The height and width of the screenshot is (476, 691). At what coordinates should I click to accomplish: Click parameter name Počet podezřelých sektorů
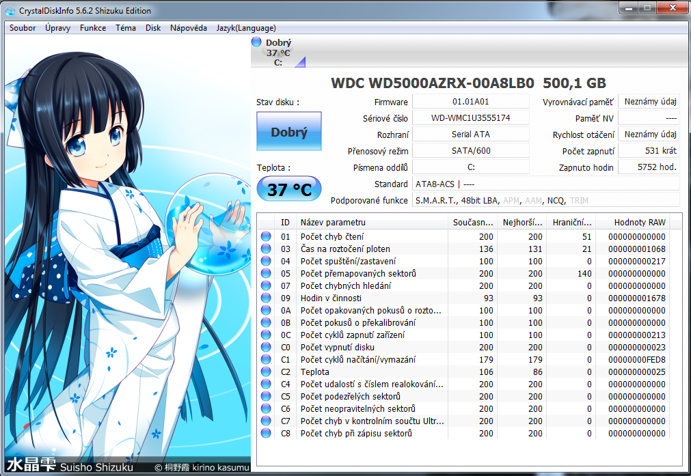click(351, 396)
